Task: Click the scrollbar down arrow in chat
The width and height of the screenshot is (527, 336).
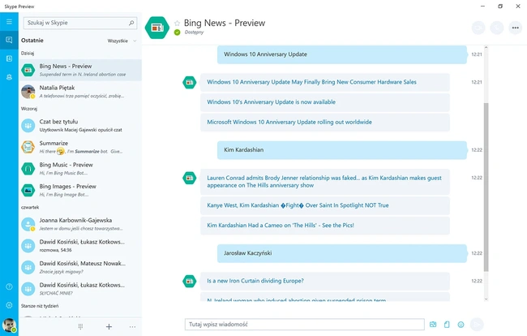Action: 486,299
